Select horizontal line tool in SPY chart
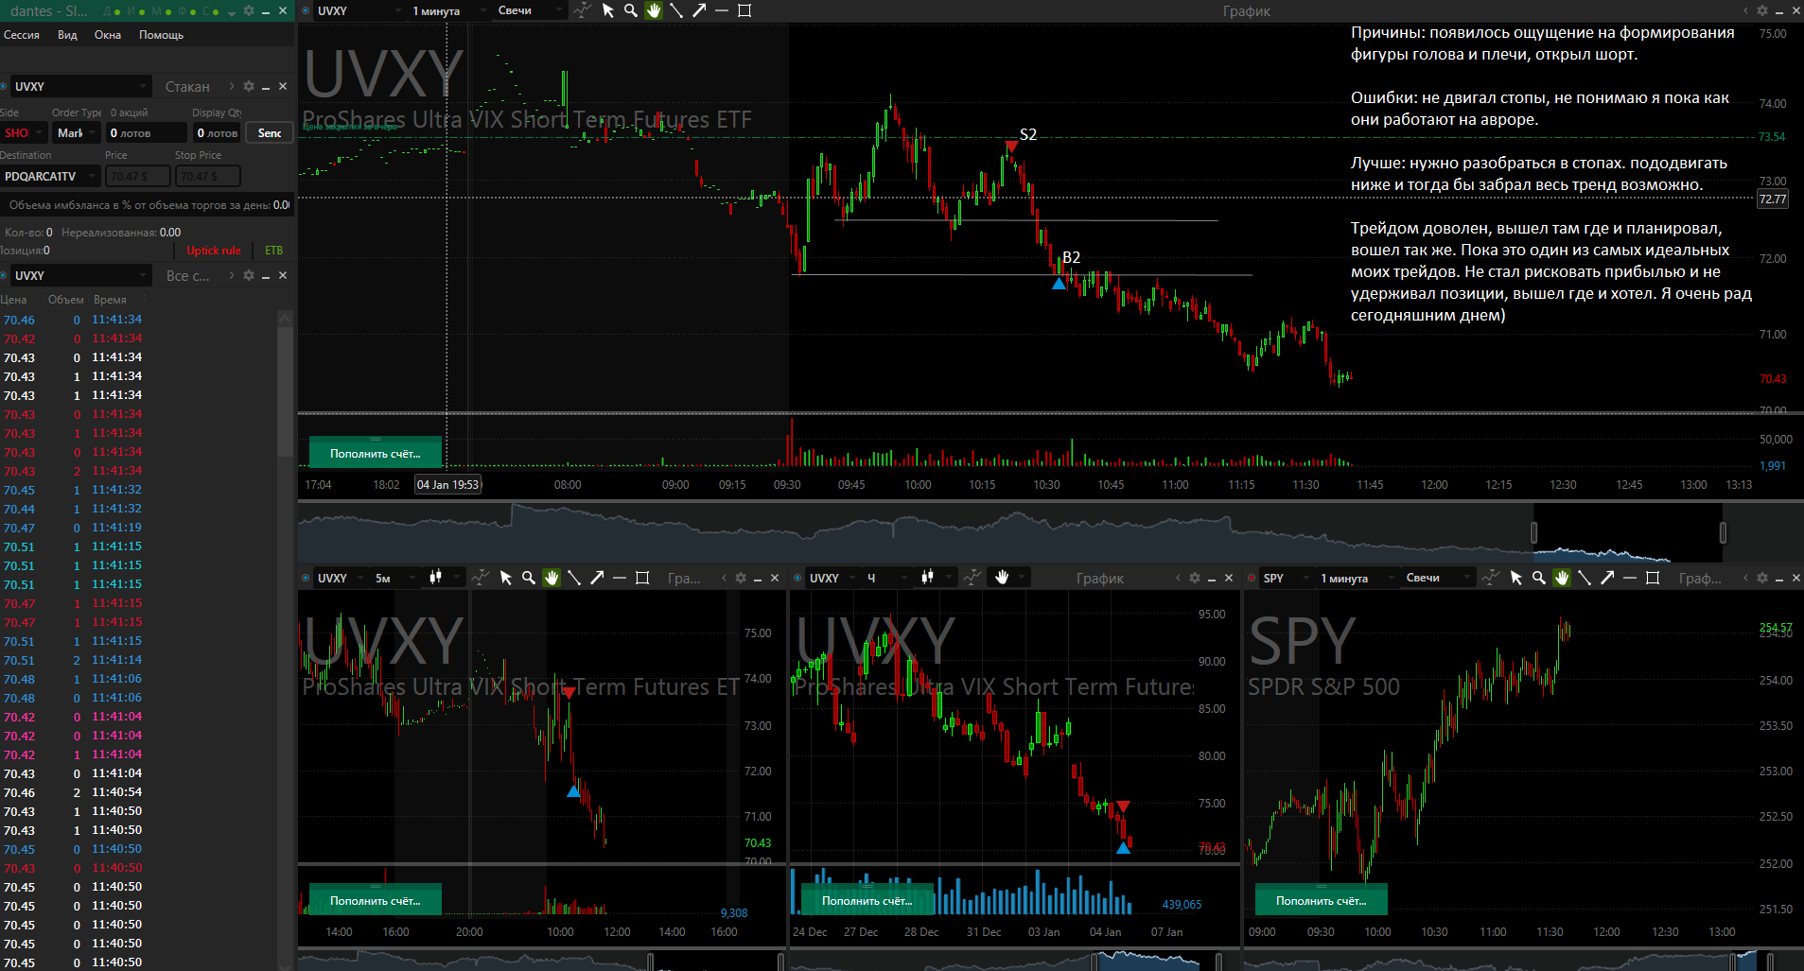This screenshot has width=1804, height=971. pos(1630,578)
